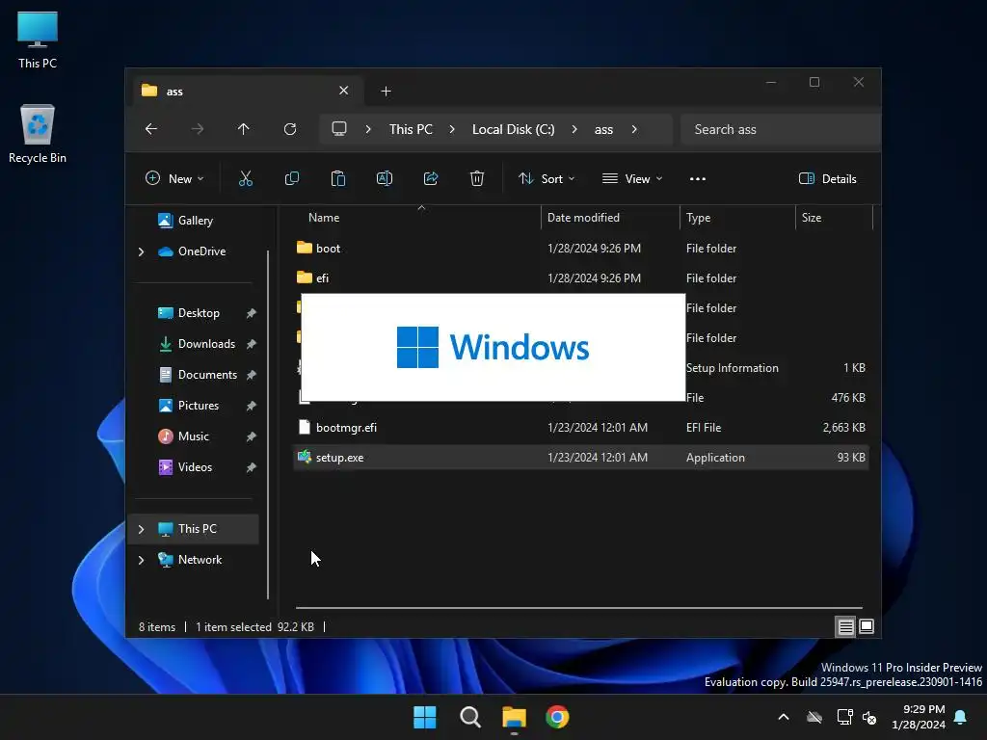
Task: Select the boot folder
Action: pos(580,249)
